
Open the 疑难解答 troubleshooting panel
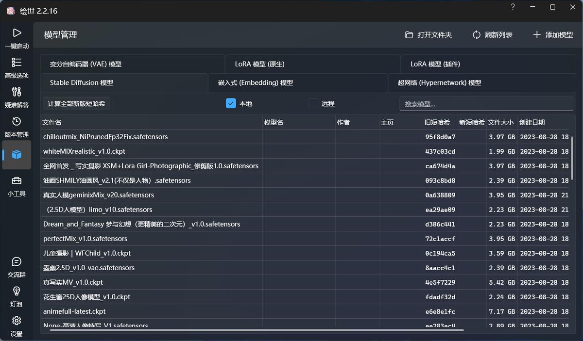tap(17, 97)
